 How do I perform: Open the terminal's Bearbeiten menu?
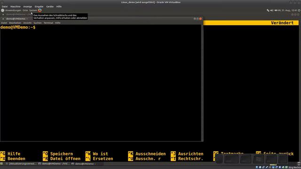(x=15, y=23)
